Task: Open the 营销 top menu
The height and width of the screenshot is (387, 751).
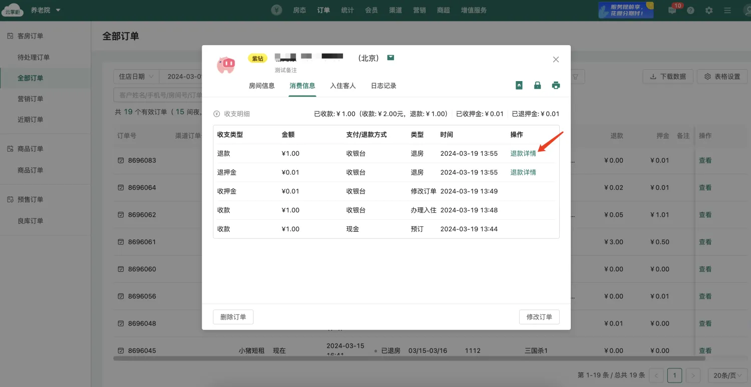Action: click(420, 10)
